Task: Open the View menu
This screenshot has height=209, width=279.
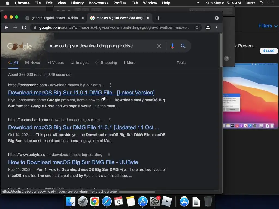Action: click(x=62, y=3)
